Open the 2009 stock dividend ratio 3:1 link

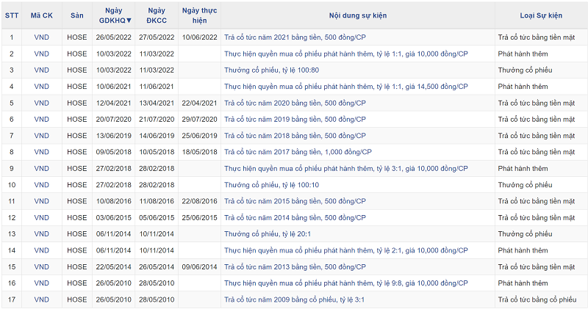[294, 299]
